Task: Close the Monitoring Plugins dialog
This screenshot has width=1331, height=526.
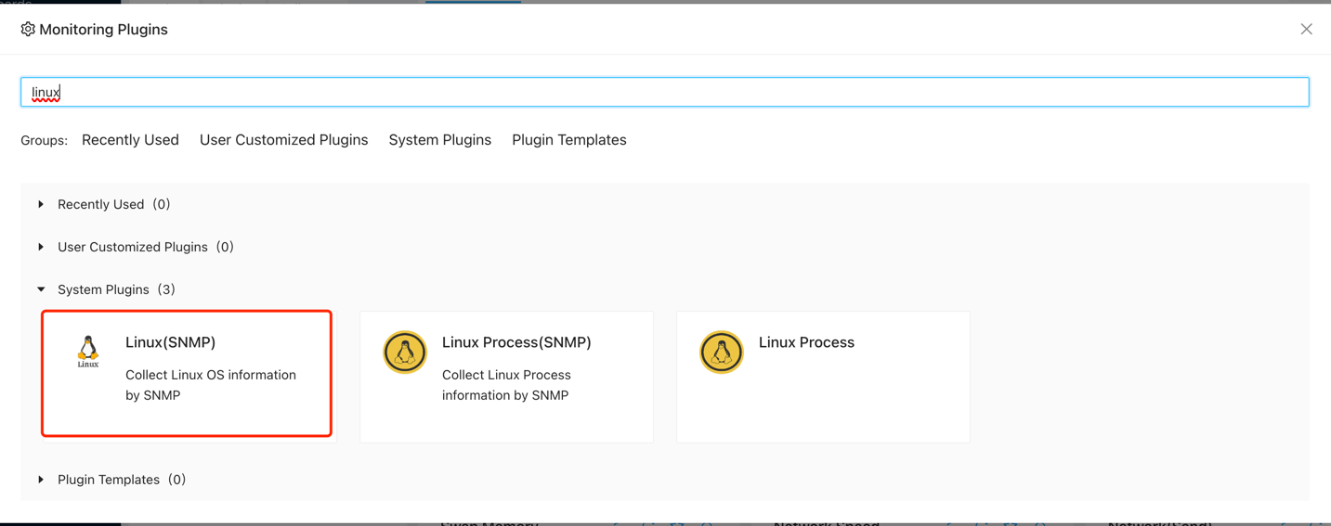Action: [x=1306, y=30]
